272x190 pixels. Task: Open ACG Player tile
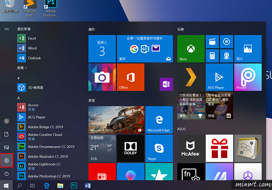point(220,77)
